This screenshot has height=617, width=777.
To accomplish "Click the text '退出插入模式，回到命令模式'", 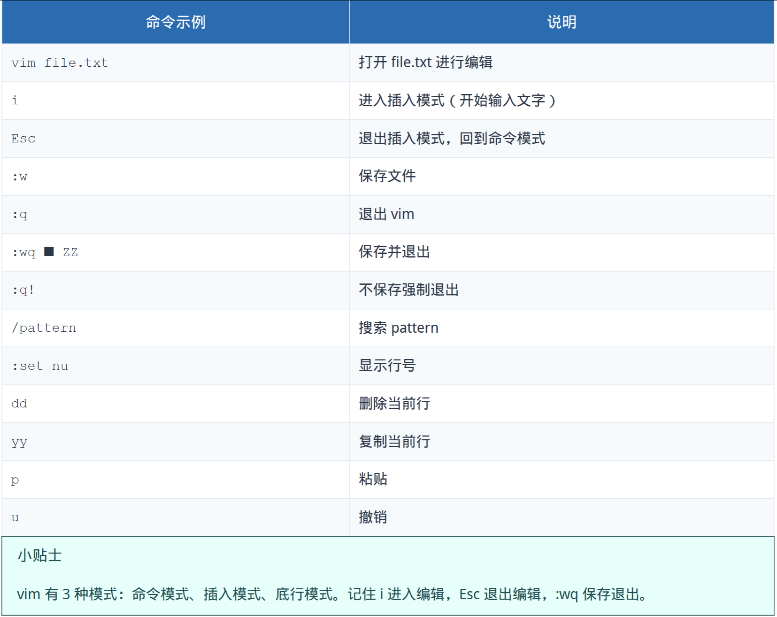I will point(452,139).
